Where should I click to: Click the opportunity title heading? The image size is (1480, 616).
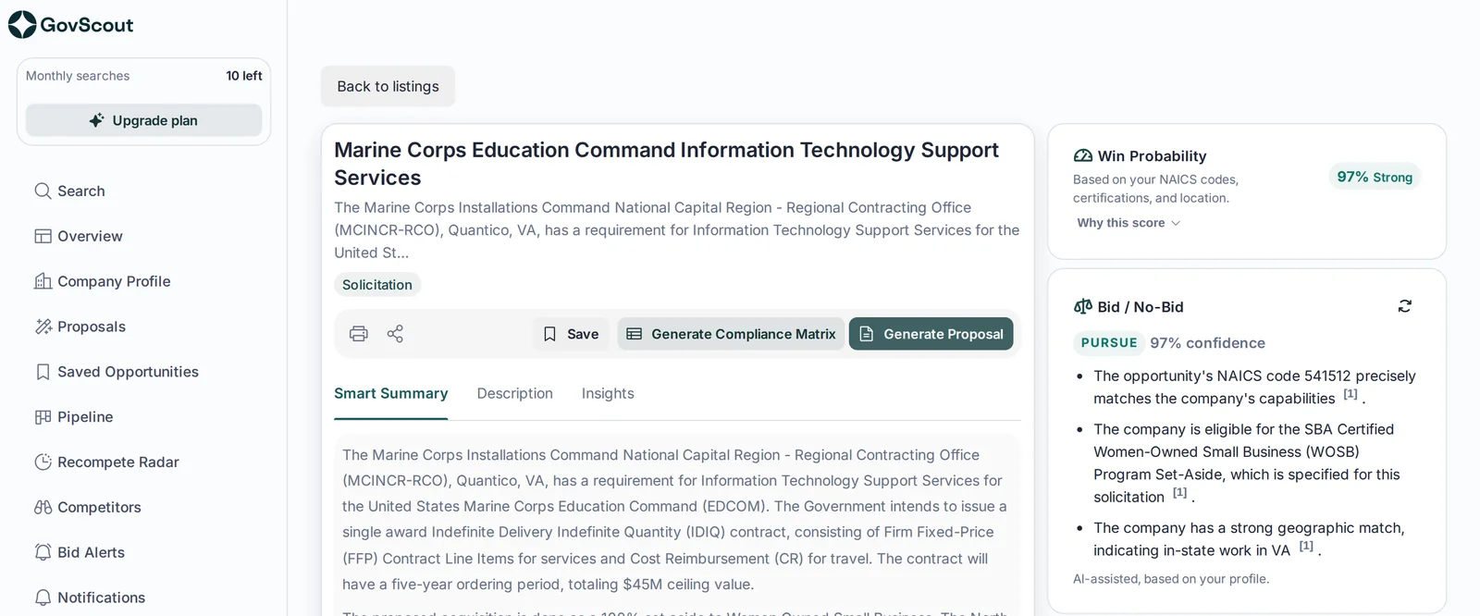[666, 164]
